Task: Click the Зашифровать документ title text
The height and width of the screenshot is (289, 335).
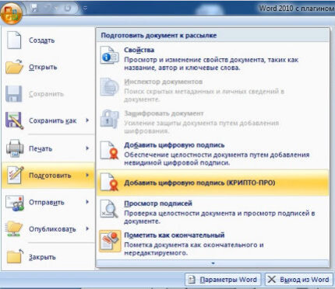Action: pyautogui.click(x=164, y=113)
